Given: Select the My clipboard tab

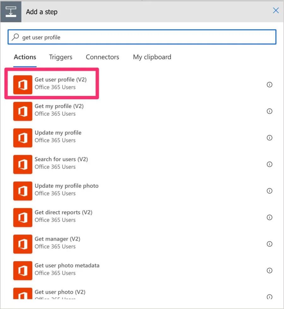Looking at the screenshot, I should tap(152, 57).
